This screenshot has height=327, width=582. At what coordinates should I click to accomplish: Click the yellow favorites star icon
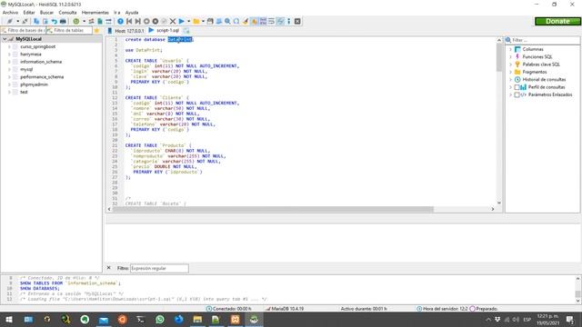[96, 30]
